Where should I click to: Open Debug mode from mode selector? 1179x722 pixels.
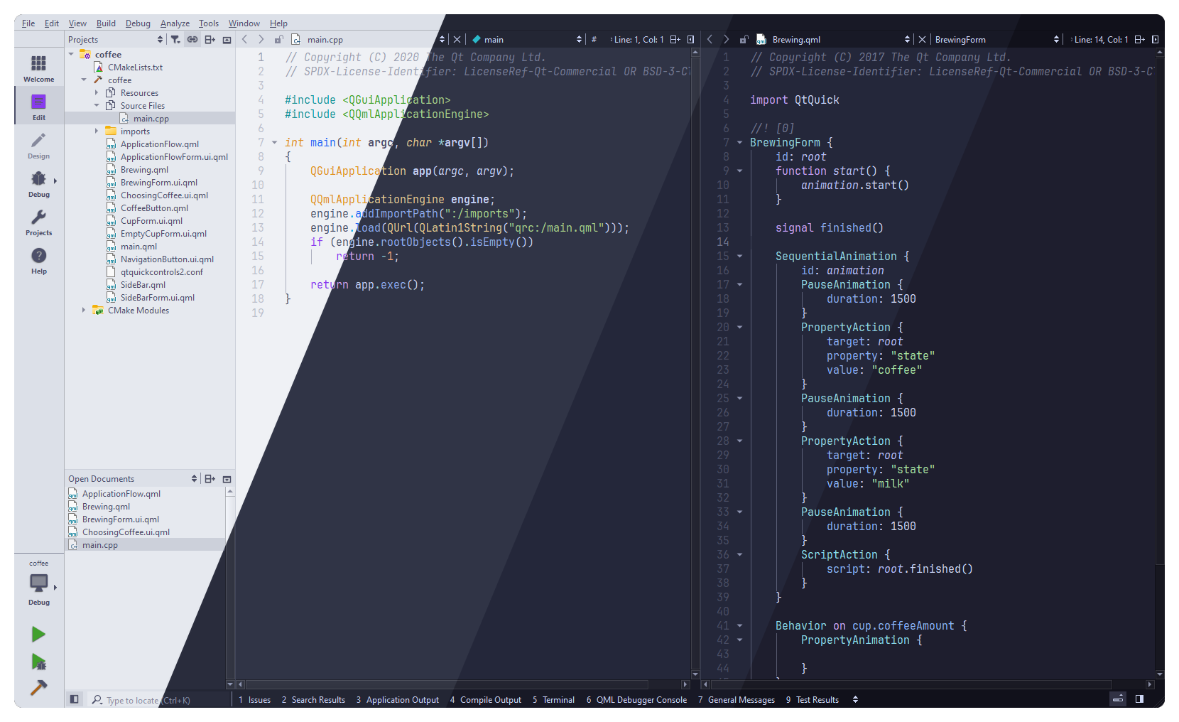coord(38,183)
